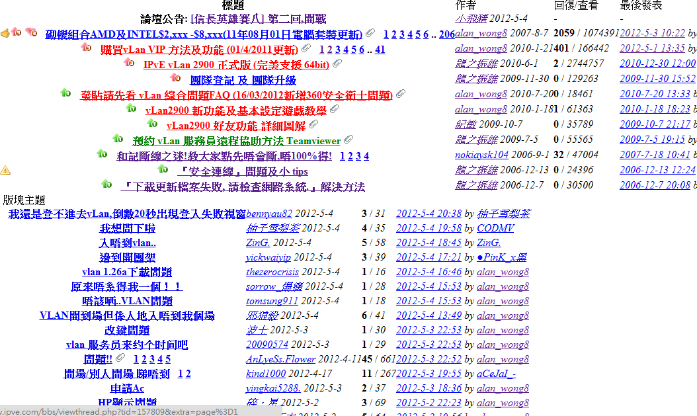Go to page 4 of 和記斷線之迷 thread
This screenshot has width=697, height=416.
click(366, 156)
